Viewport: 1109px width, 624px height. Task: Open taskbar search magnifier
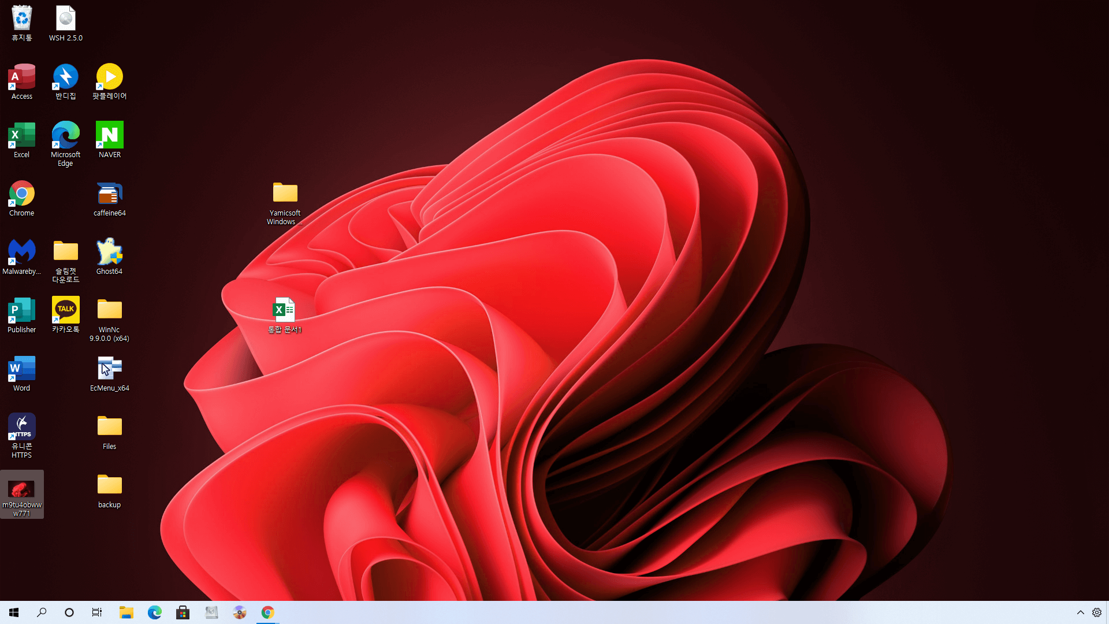(x=42, y=612)
